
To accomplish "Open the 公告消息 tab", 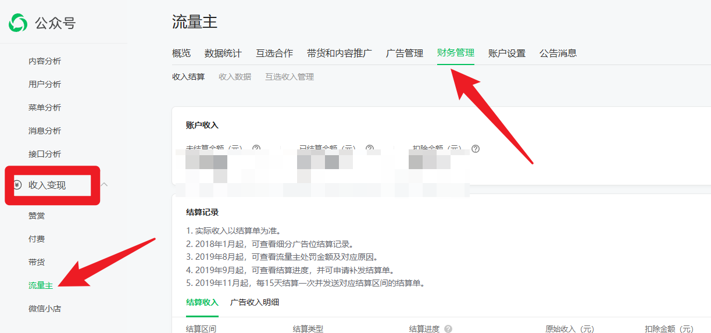I will 558,53.
